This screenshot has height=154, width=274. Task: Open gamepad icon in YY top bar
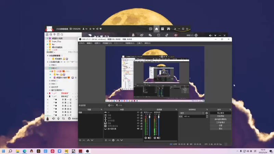click(x=168, y=29)
